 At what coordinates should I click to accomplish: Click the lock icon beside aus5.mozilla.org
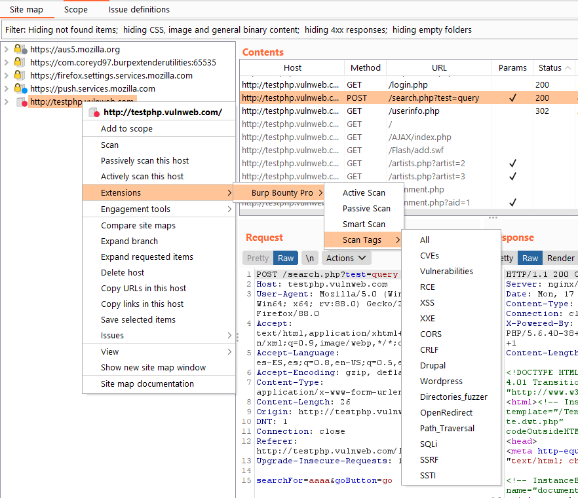(x=20, y=49)
